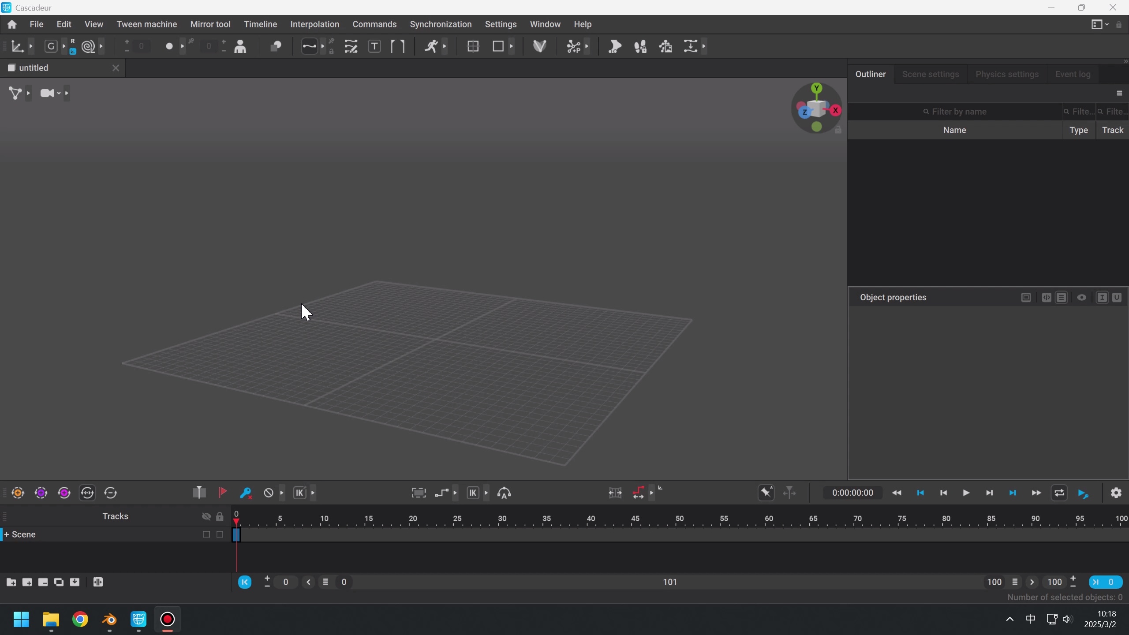Toggle the lock icon in the Tracks header

pyautogui.click(x=220, y=516)
